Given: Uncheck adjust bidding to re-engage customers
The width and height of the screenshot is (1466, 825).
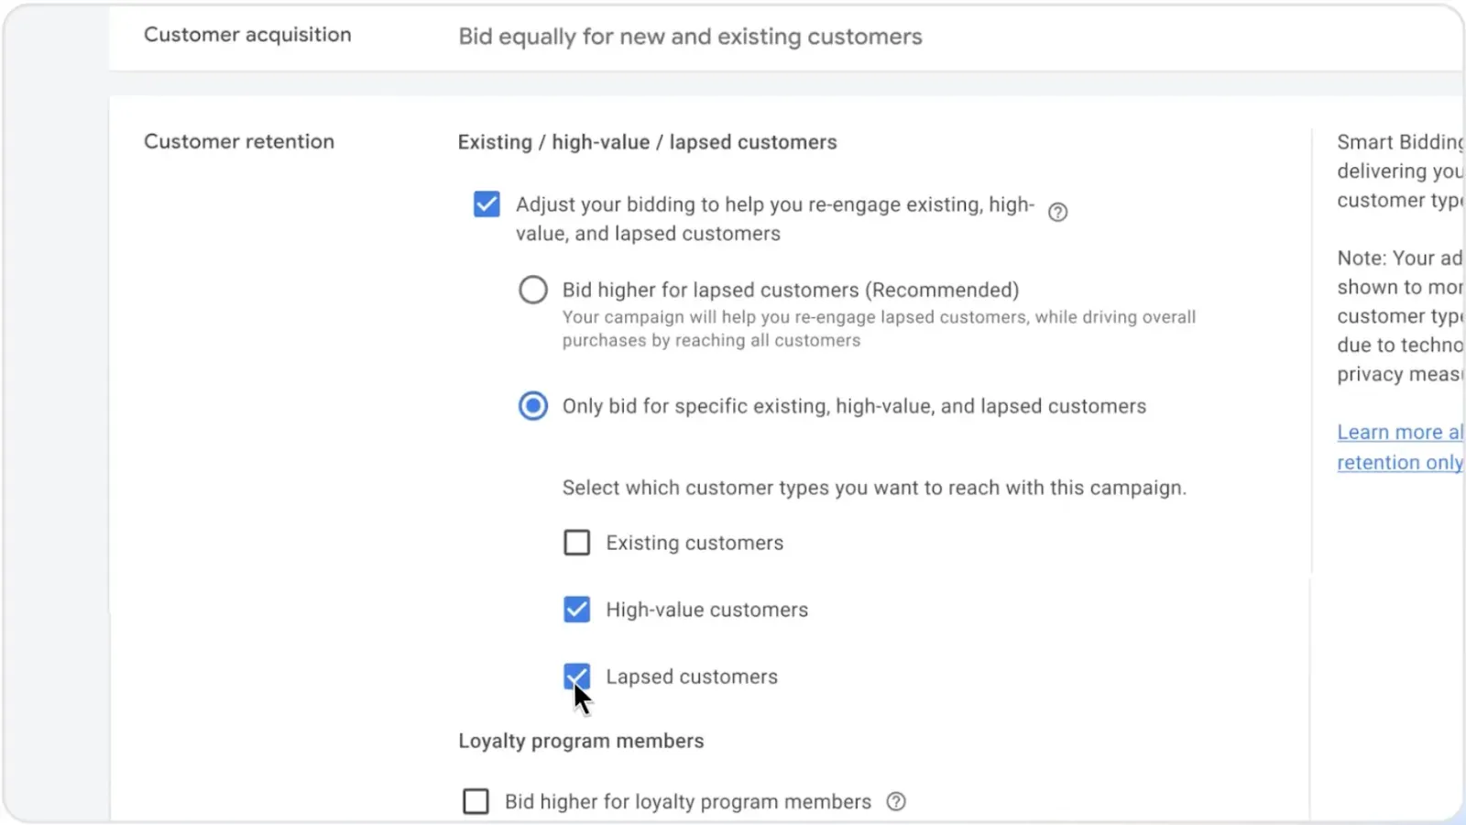Looking at the screenshot, I should coord(487,203).
